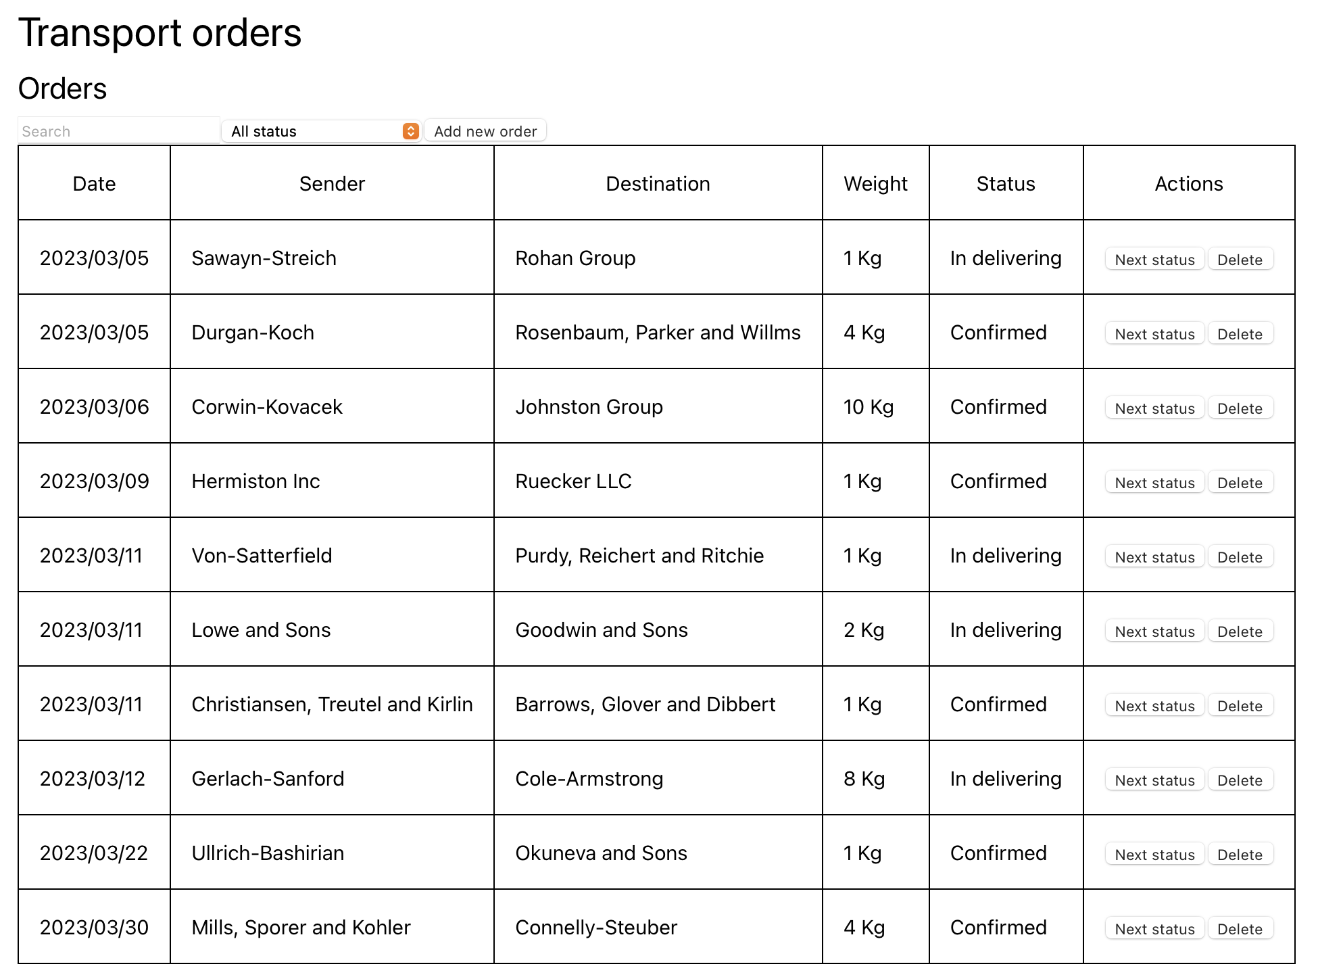Advance Sawayn-Streich order to next status
Image resolution: width=1318 pixels, height=979 pixels.
[x=1154, y=260]
